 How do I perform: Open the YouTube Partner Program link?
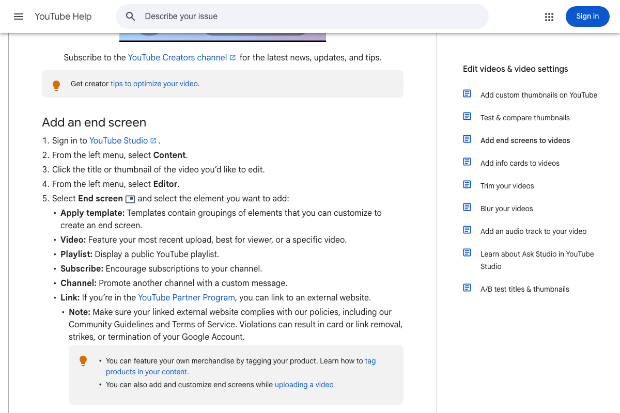(x=187, y=297)
